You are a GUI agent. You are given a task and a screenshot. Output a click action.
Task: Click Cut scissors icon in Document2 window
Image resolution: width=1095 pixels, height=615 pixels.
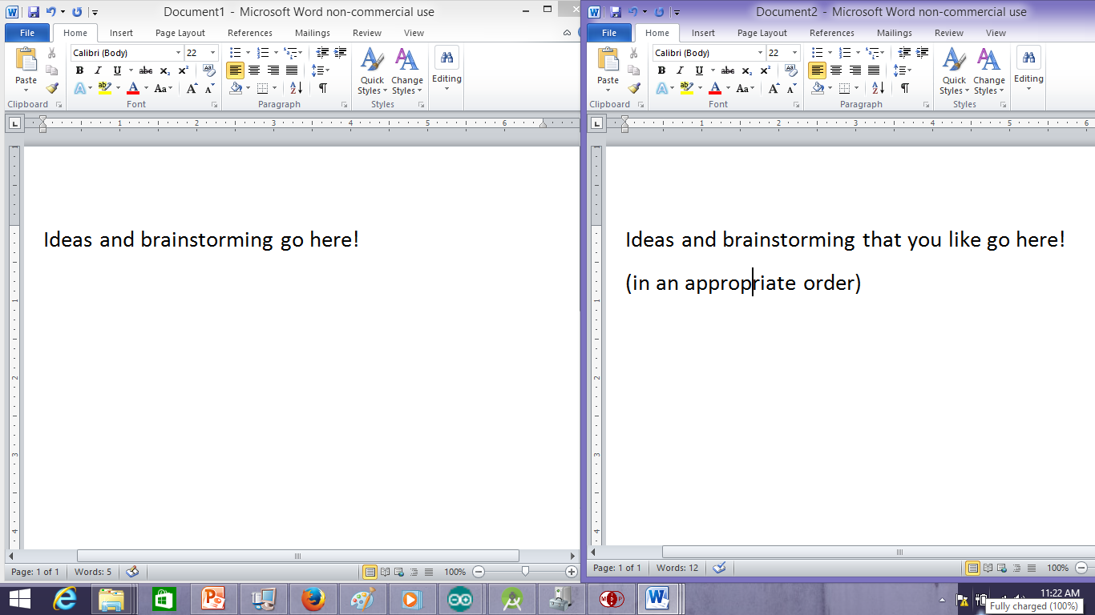[633, 53]
